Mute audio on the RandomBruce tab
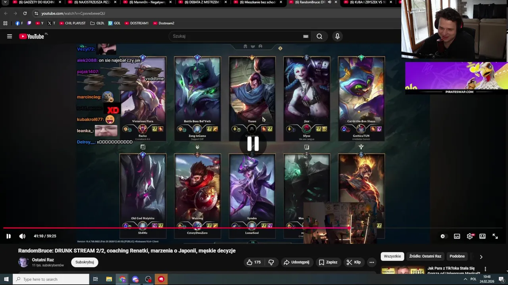 (x=329, y=2)
